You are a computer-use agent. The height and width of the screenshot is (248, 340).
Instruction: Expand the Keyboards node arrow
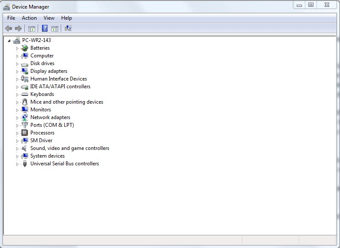(18, 95)
